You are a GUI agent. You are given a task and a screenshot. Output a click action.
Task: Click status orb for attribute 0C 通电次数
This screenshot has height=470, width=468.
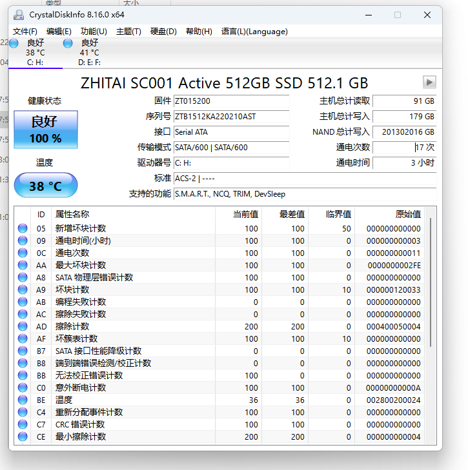[x=23, y=253]
